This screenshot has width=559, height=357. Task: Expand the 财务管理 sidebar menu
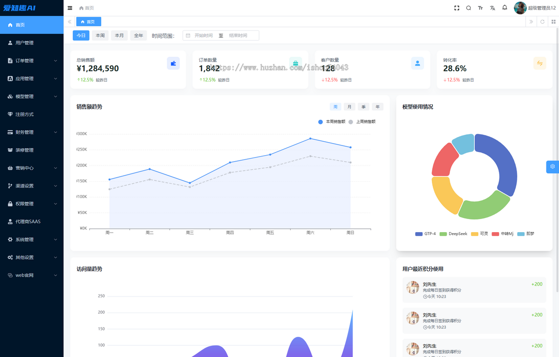pyautogui.click(x=32, y=132)
